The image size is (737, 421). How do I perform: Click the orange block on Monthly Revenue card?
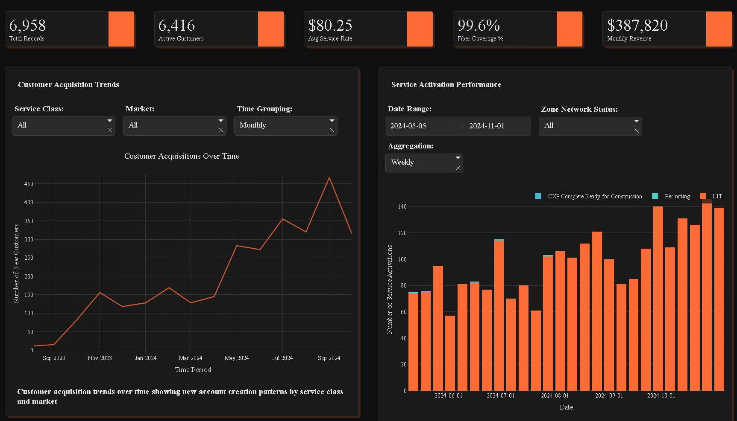(719, 29)
